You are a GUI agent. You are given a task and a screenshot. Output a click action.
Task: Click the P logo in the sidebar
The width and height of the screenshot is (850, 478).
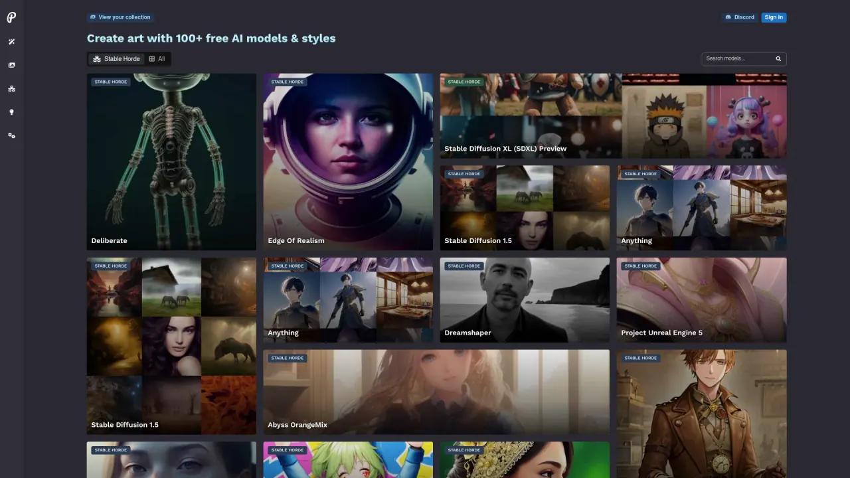[11, 18]
